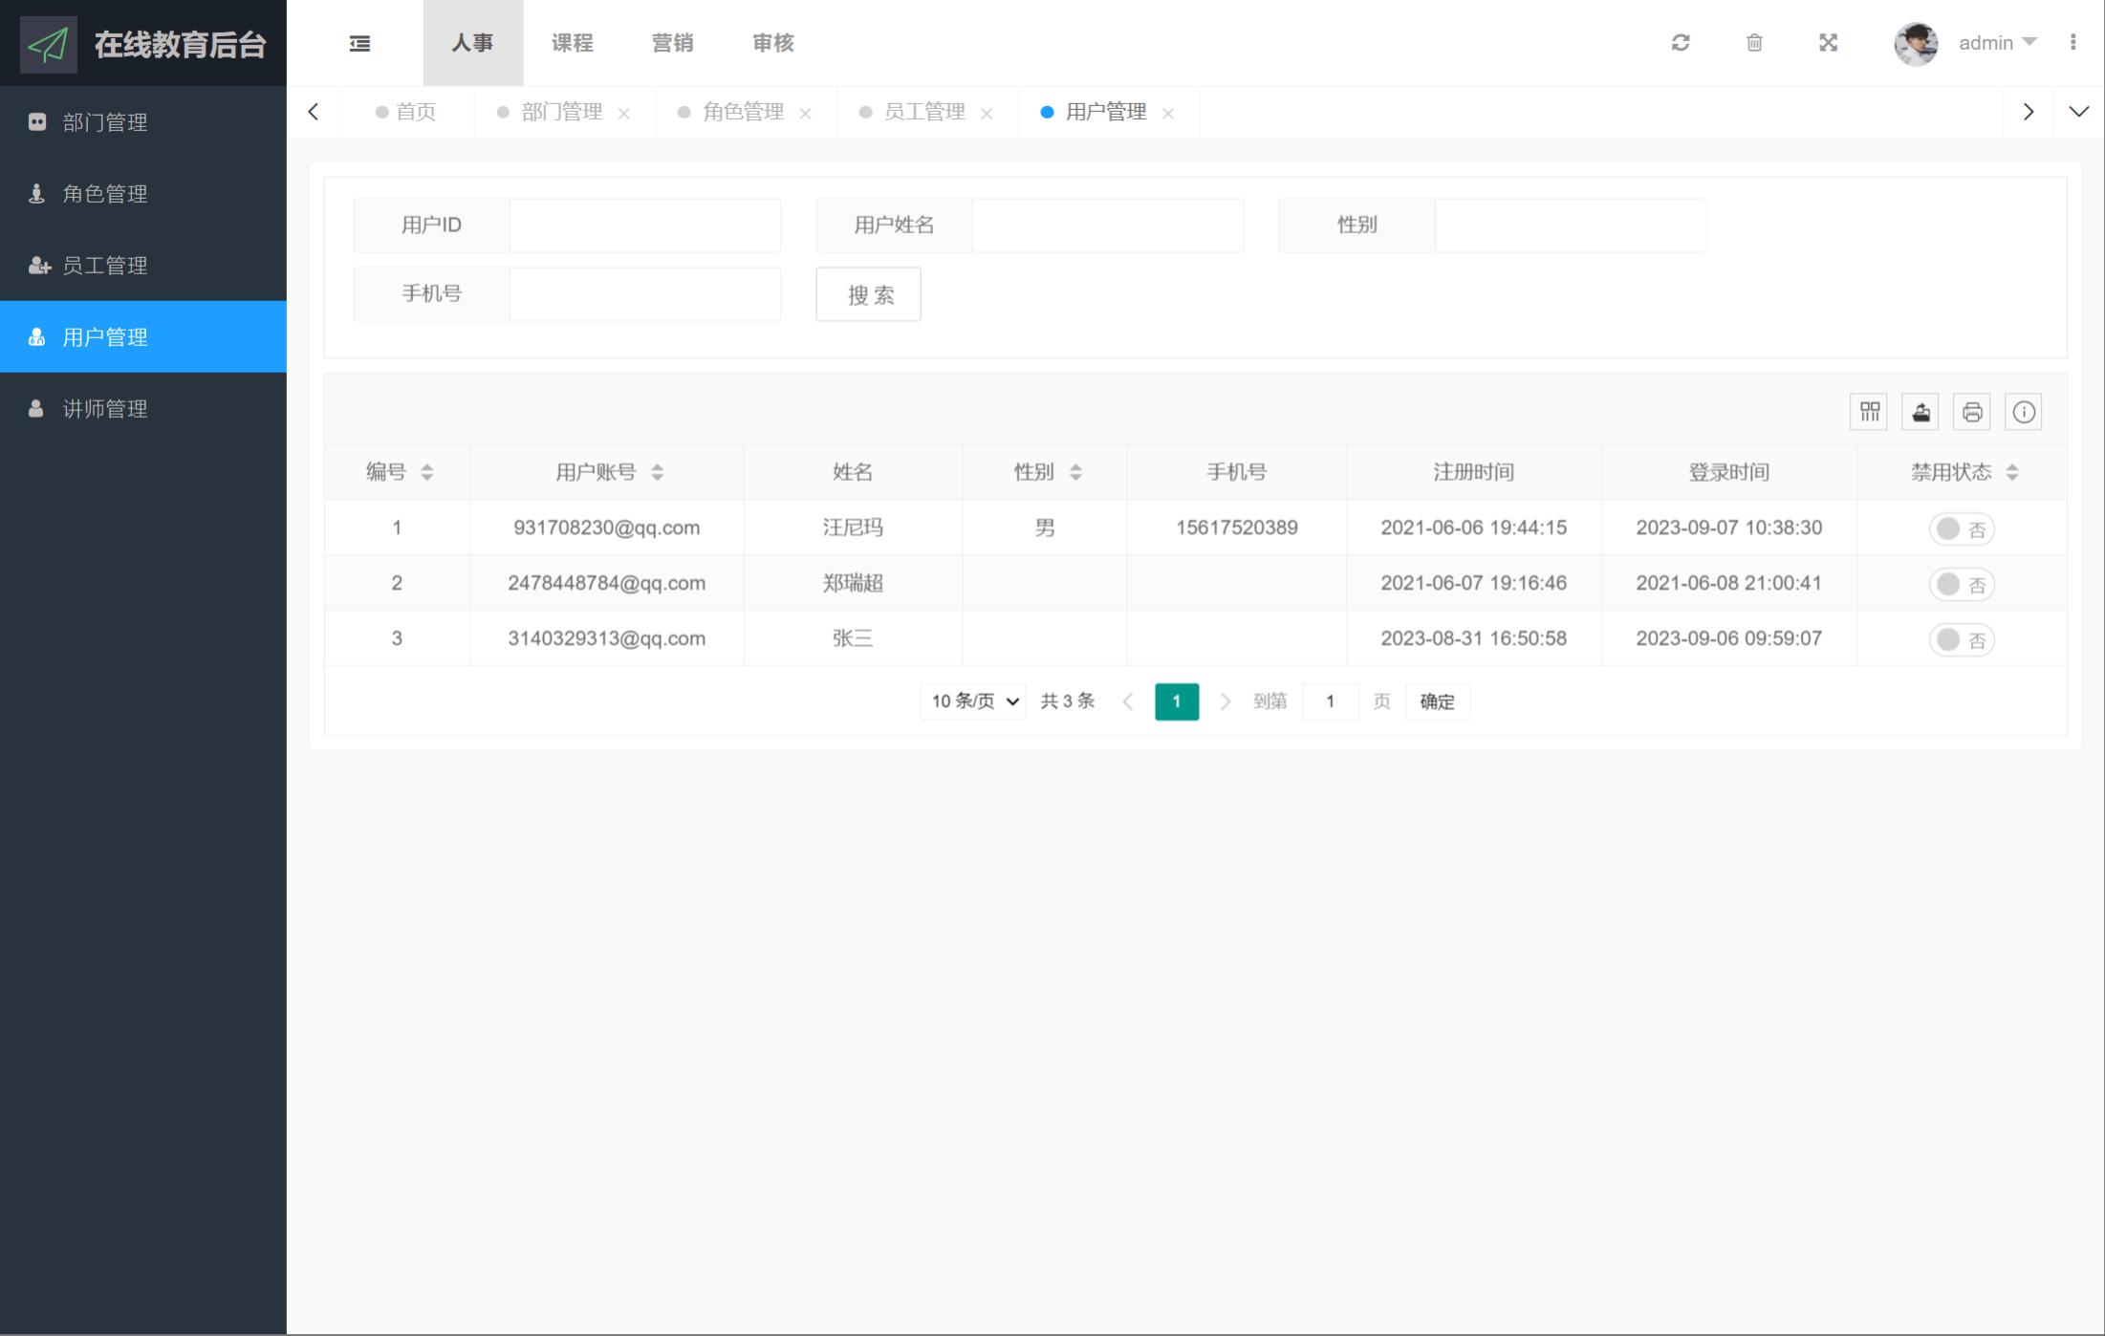Screen dimensions: 2105x1336
Task: Click the 确定 pagination button
Action: click(1437, 701)
